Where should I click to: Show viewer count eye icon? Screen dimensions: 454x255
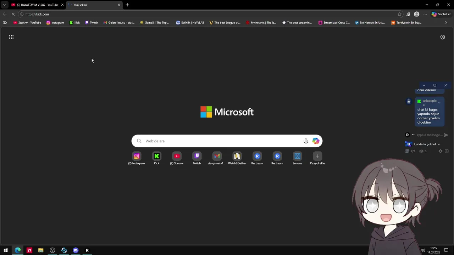tap(421, 151)
